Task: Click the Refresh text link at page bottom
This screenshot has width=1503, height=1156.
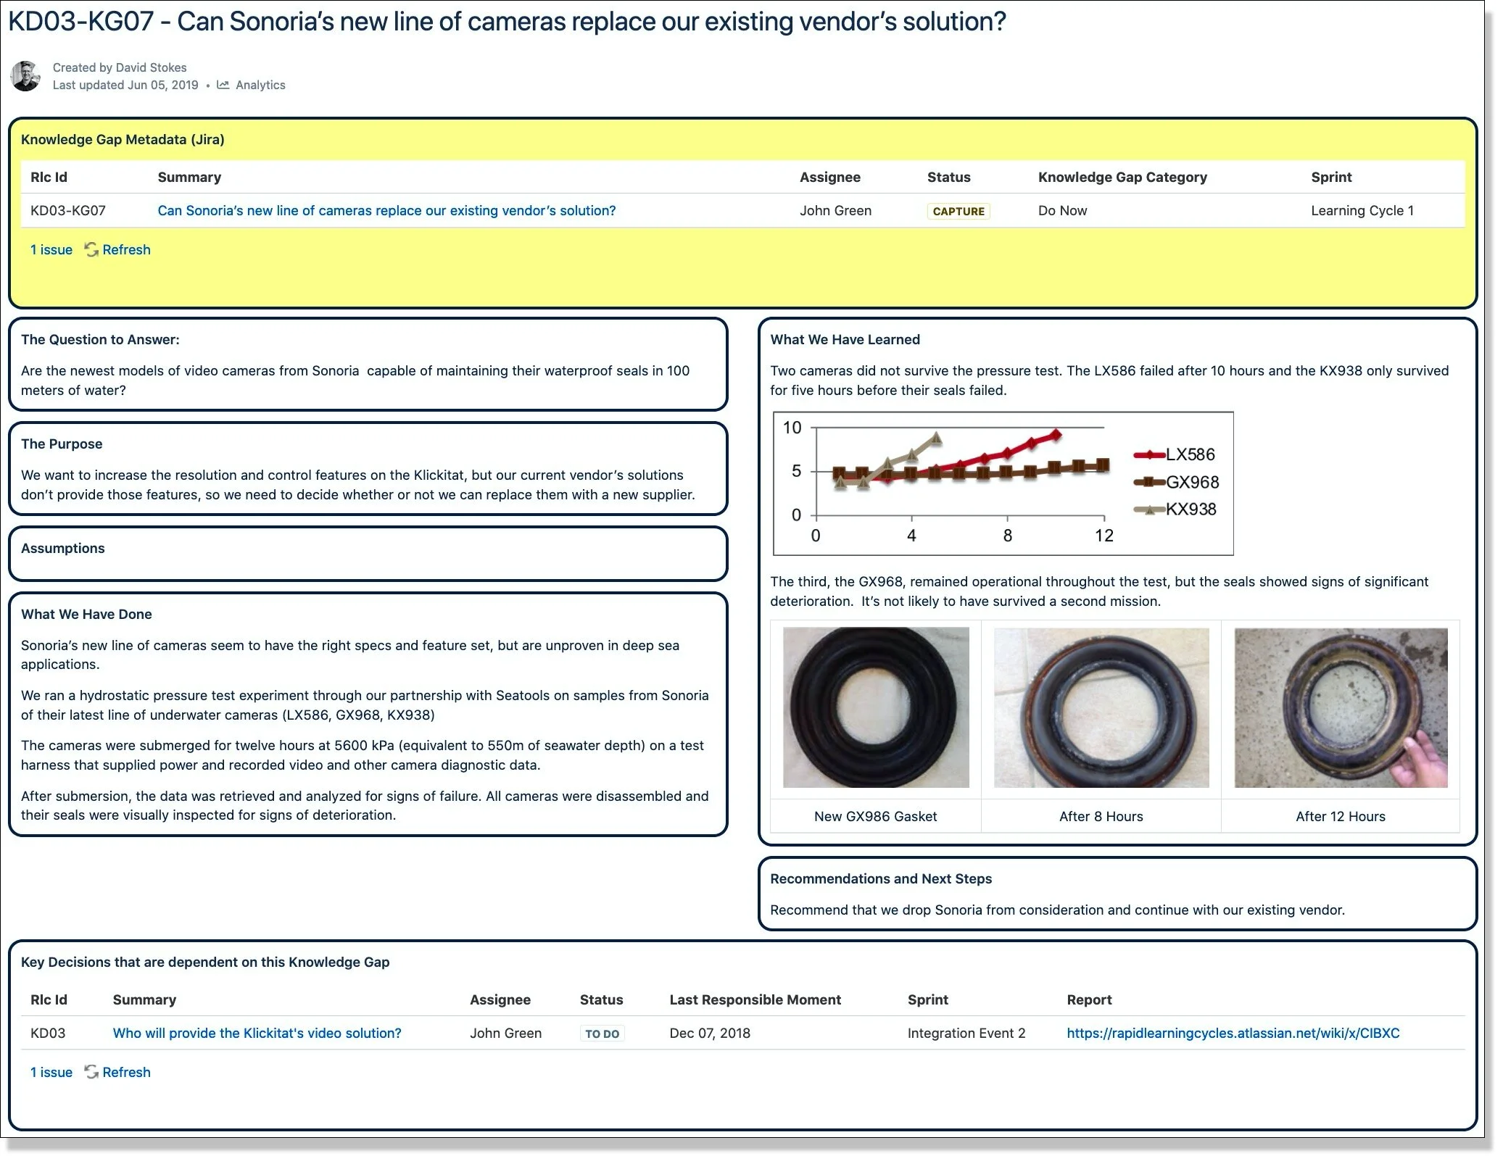Action: pos(127,1072)
